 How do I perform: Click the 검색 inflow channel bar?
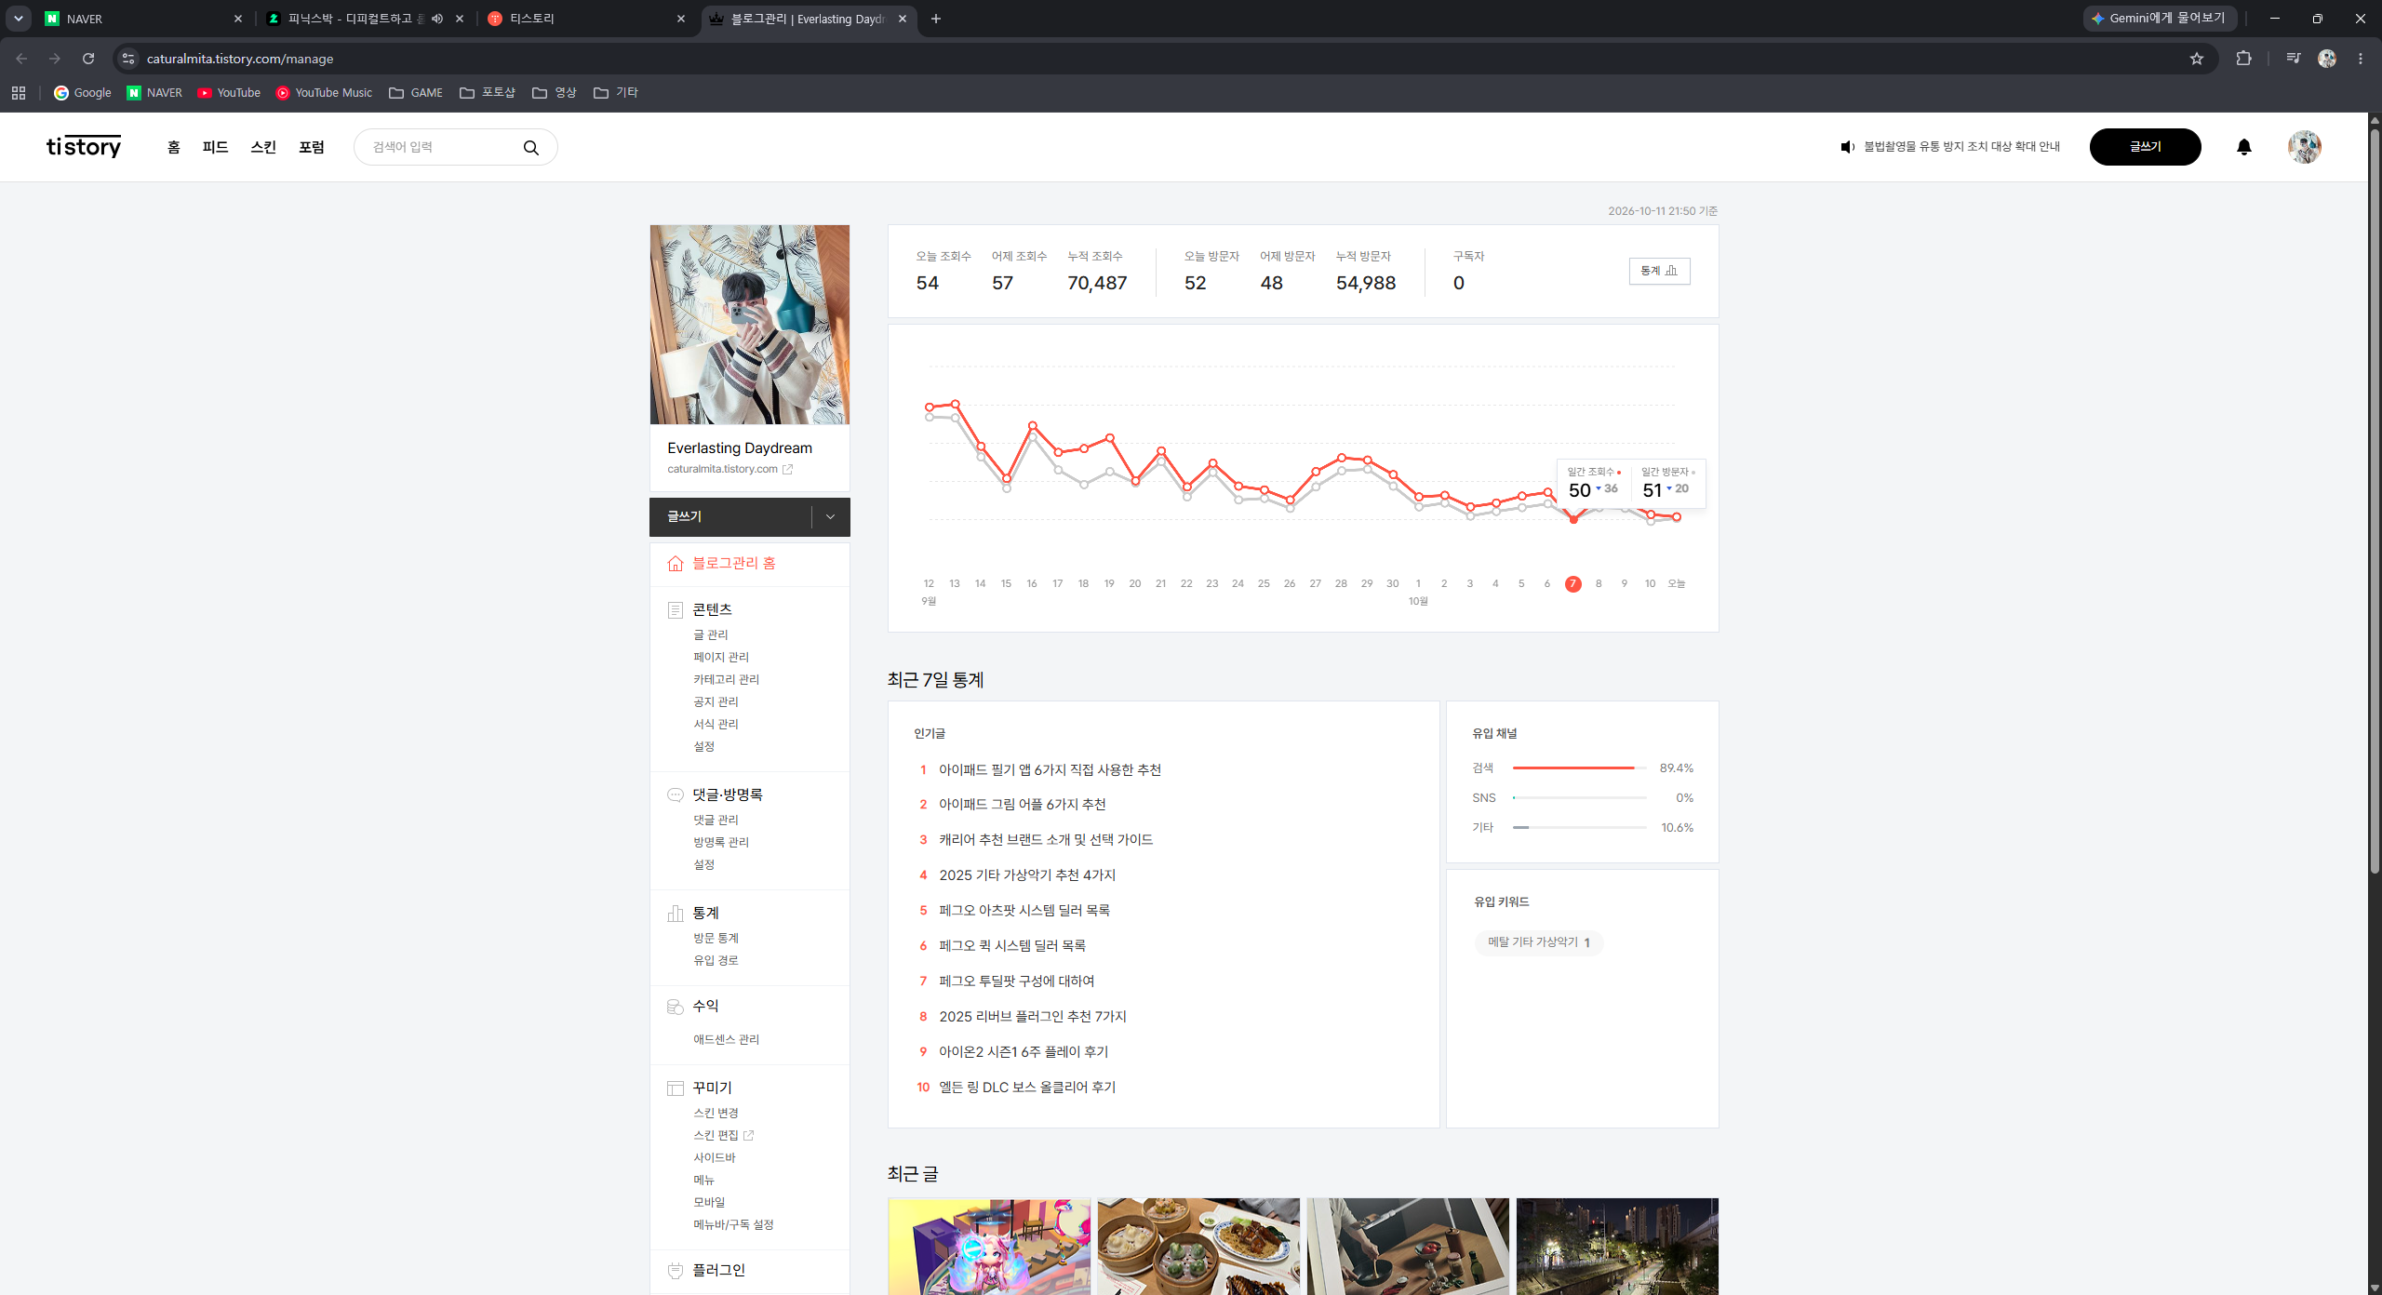tap(1579, 768)
